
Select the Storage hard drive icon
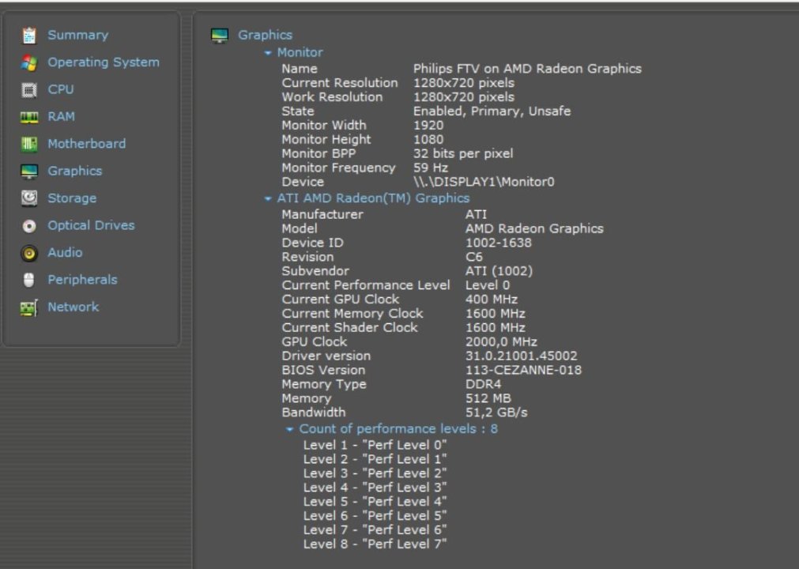pyautogui.click(x=29, y=198)
